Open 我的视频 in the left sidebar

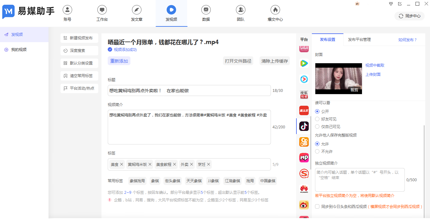(x=19, y=50)
